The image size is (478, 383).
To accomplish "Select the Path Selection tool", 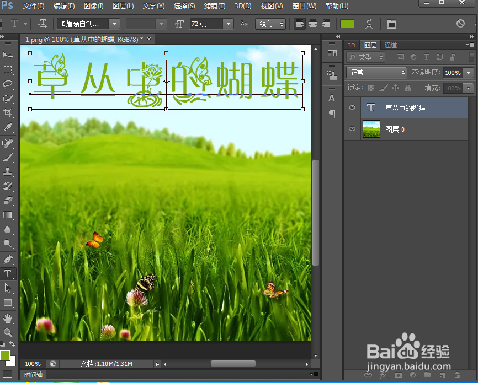I will tap(8, 288).
